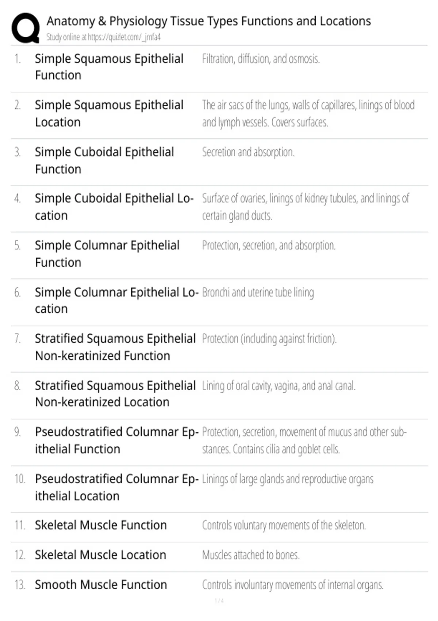The width and height of the screenshot is (438, 621).
Task: Click the Quizlet Q logo icon
Action: pos(26,28)
